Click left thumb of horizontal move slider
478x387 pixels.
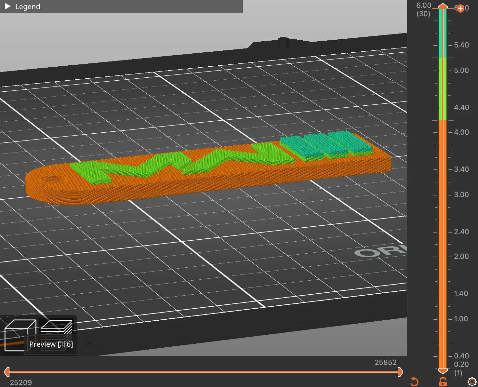point(7,372)
